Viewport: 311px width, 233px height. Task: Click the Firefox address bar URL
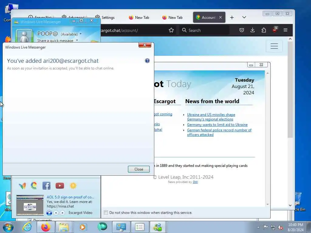(119, 30)
